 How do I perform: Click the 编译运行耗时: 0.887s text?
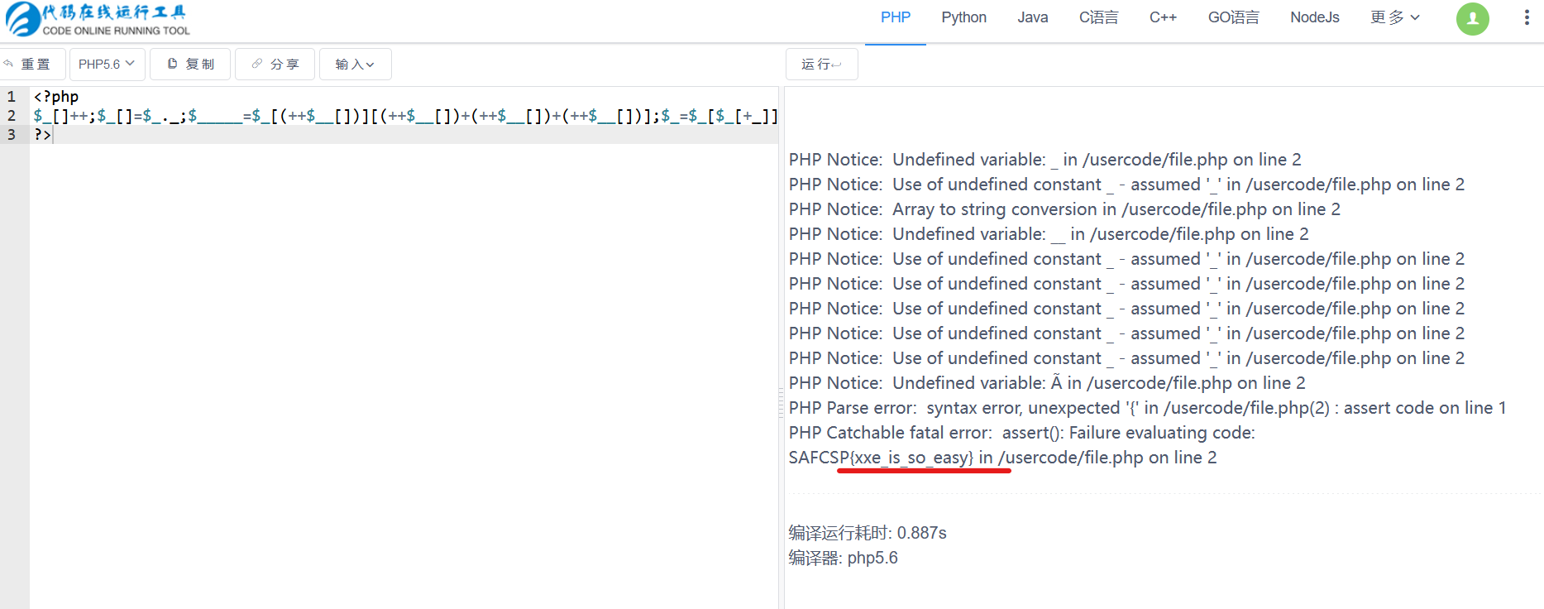click(x=868, y=533)
